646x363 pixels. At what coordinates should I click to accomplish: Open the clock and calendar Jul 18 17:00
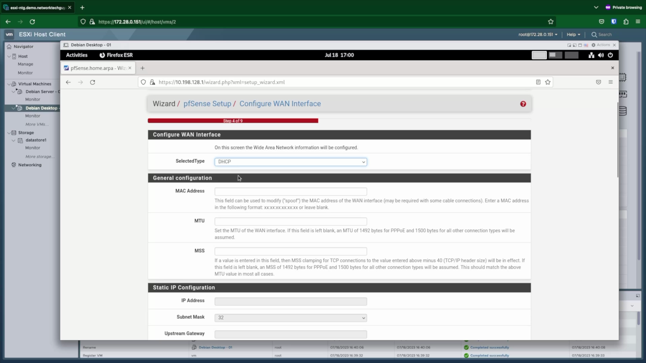[x=339, y=55]
